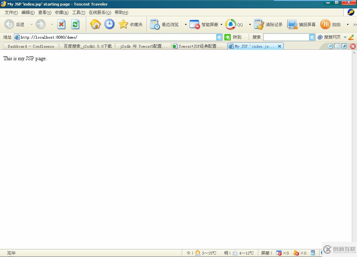Click the address URL field

tap(118, 37)
